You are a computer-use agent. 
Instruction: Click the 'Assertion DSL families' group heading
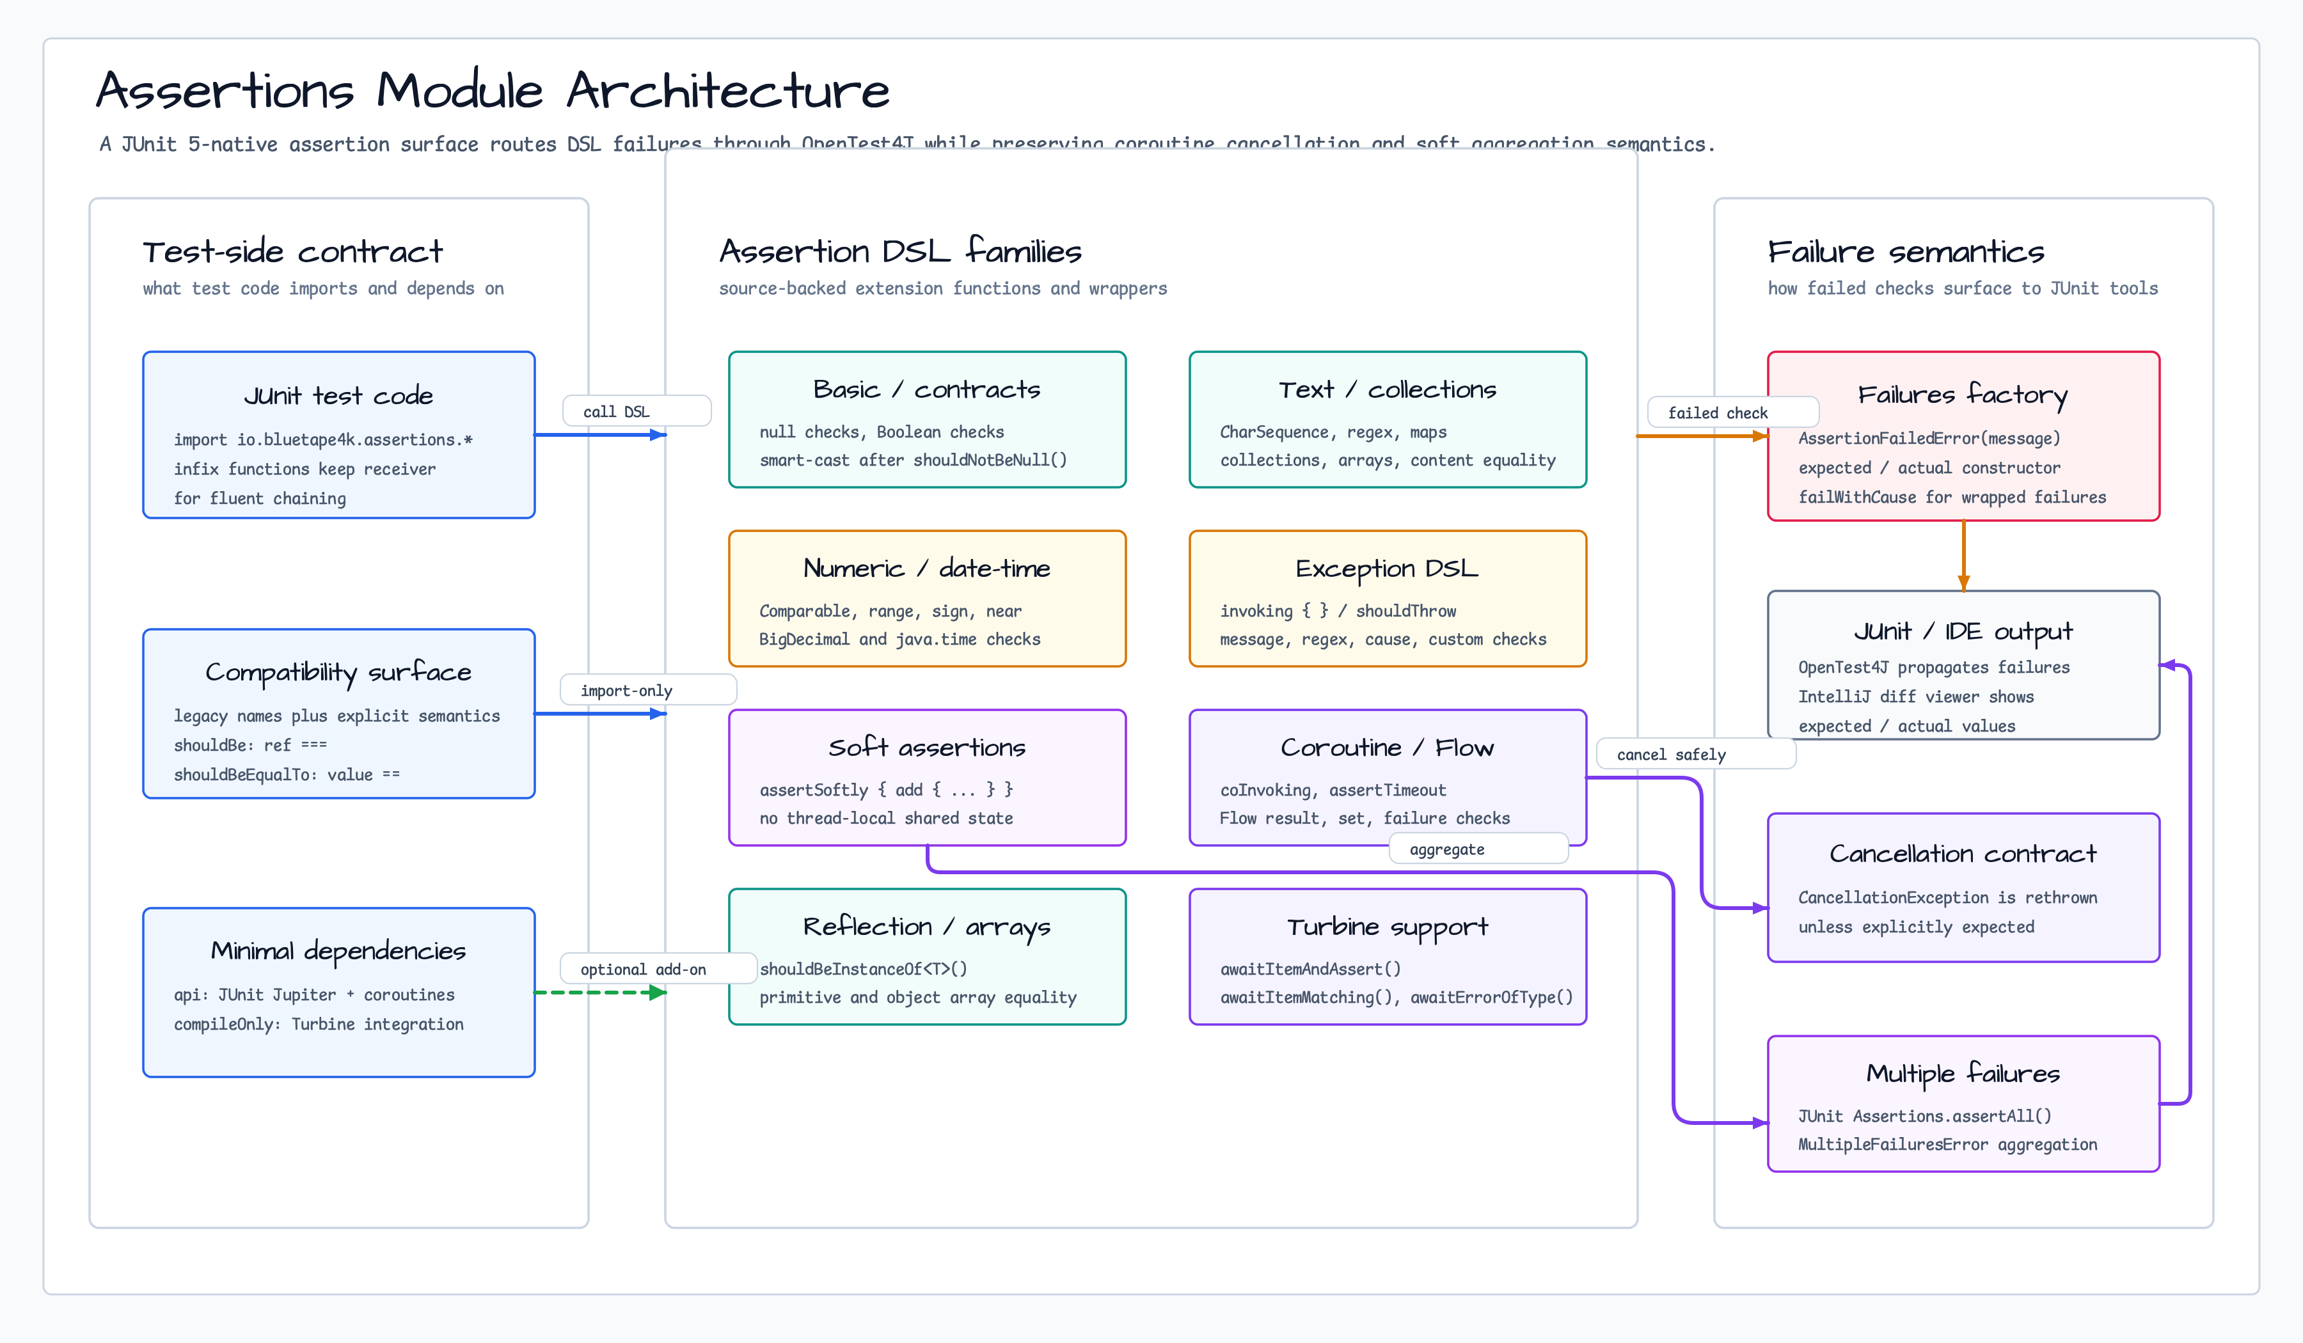[x=900, y=251]
